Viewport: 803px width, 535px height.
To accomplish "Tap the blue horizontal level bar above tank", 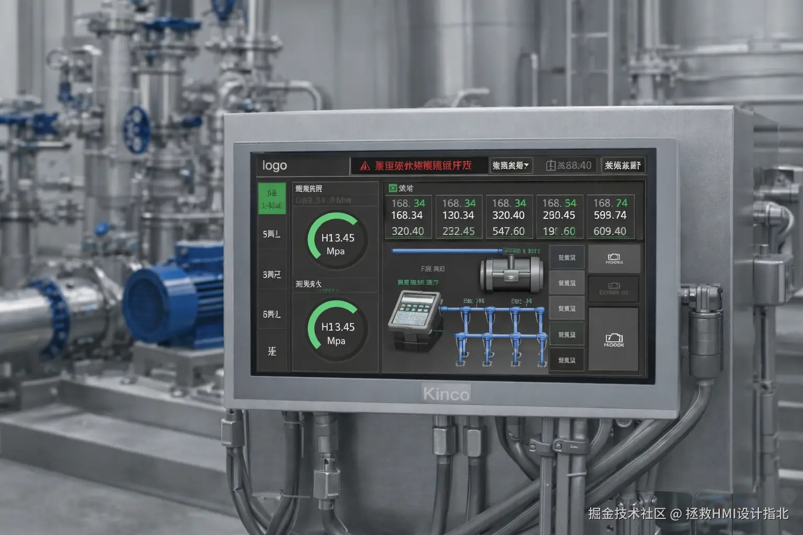I will click(449, 251).
